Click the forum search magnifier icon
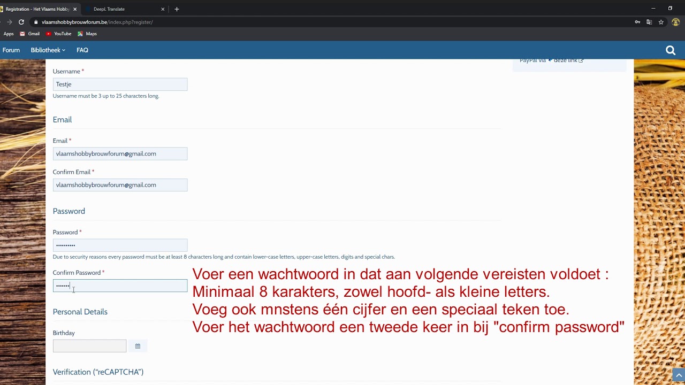 coord(671,50)
